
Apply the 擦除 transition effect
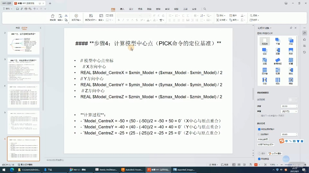pyautogui.click(x=278, y=51)
